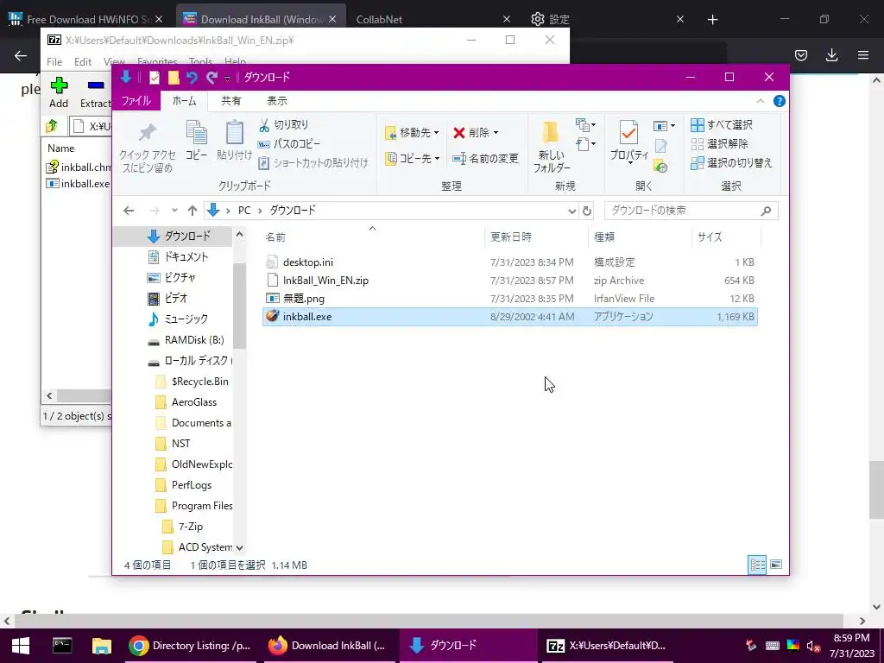Select ピクチャ in navigation pane
Screen dimensions: 884x663
172,277
